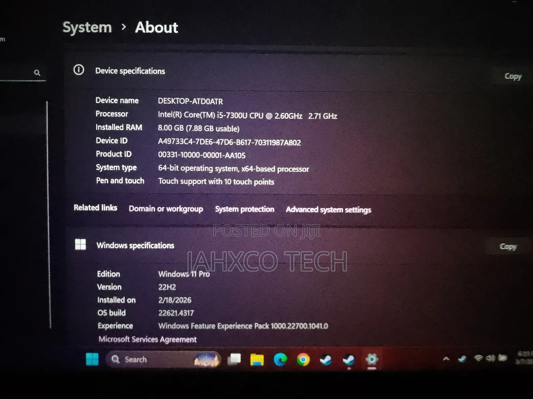Select the version value 22H2

point(167,287)
